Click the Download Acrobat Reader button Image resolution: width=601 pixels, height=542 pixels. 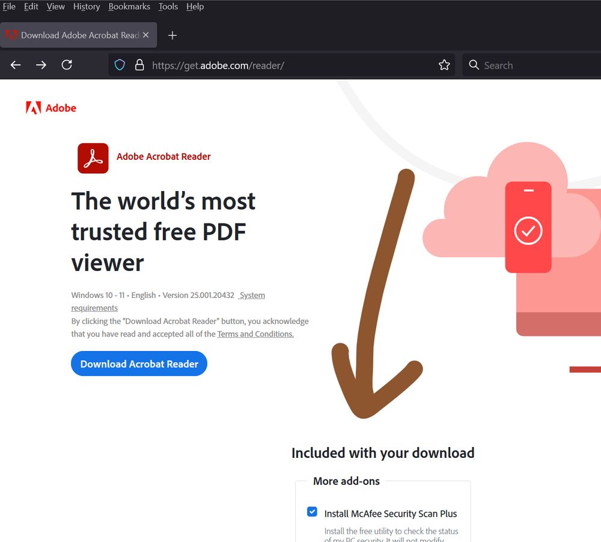(x=139, y=364)
